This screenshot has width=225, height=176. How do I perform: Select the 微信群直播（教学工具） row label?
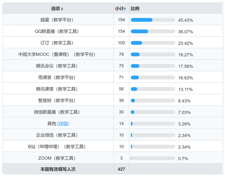pyautogui.click(x=57, y=112)
